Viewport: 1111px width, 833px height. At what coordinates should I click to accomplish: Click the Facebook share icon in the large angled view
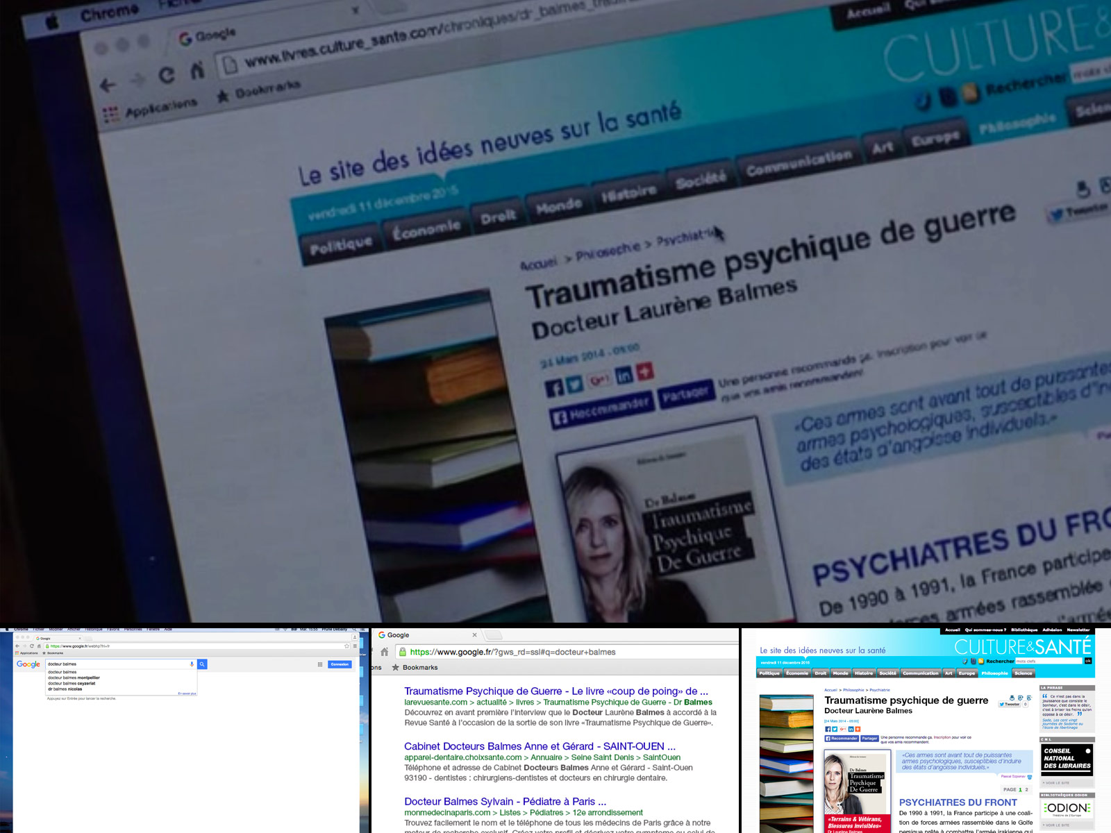coord(554,387)
